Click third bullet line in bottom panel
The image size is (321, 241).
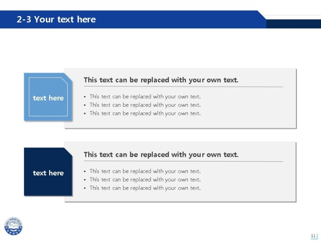click(145, 188)
